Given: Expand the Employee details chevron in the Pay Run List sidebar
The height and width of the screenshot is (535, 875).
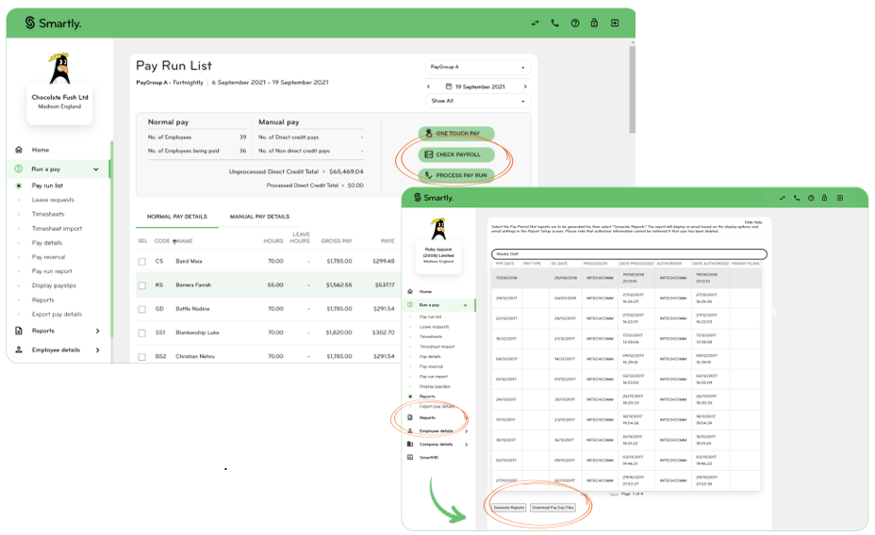Looking at the screenshot, I should point(98,350).
